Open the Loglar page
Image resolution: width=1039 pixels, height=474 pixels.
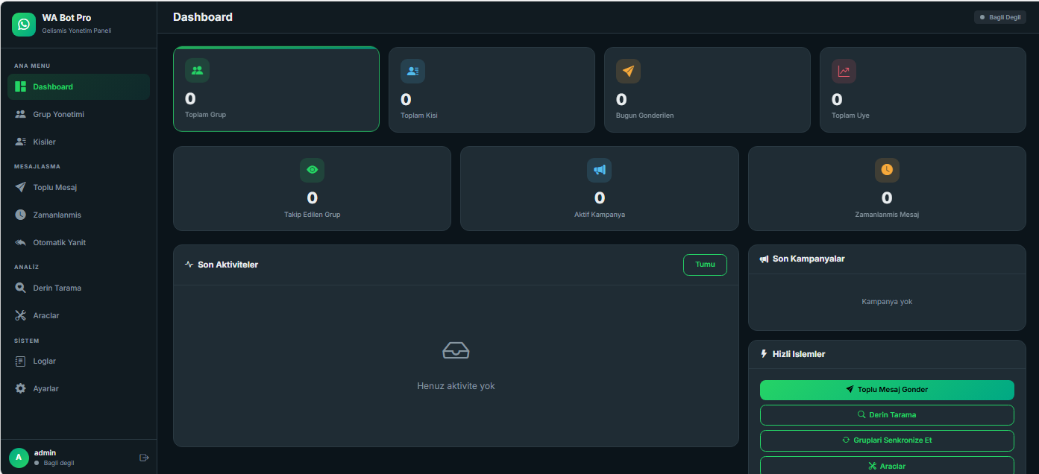point(44,361)
